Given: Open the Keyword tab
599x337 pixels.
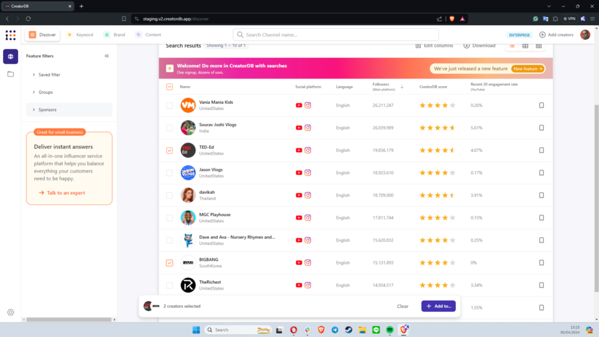Looking at the screenshot, I should (x=80, y=35).
